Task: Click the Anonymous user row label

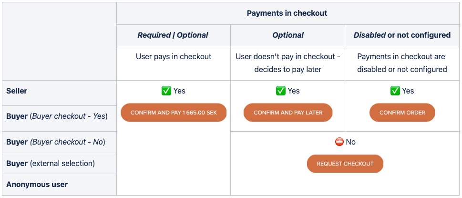Action: [37, 185]
